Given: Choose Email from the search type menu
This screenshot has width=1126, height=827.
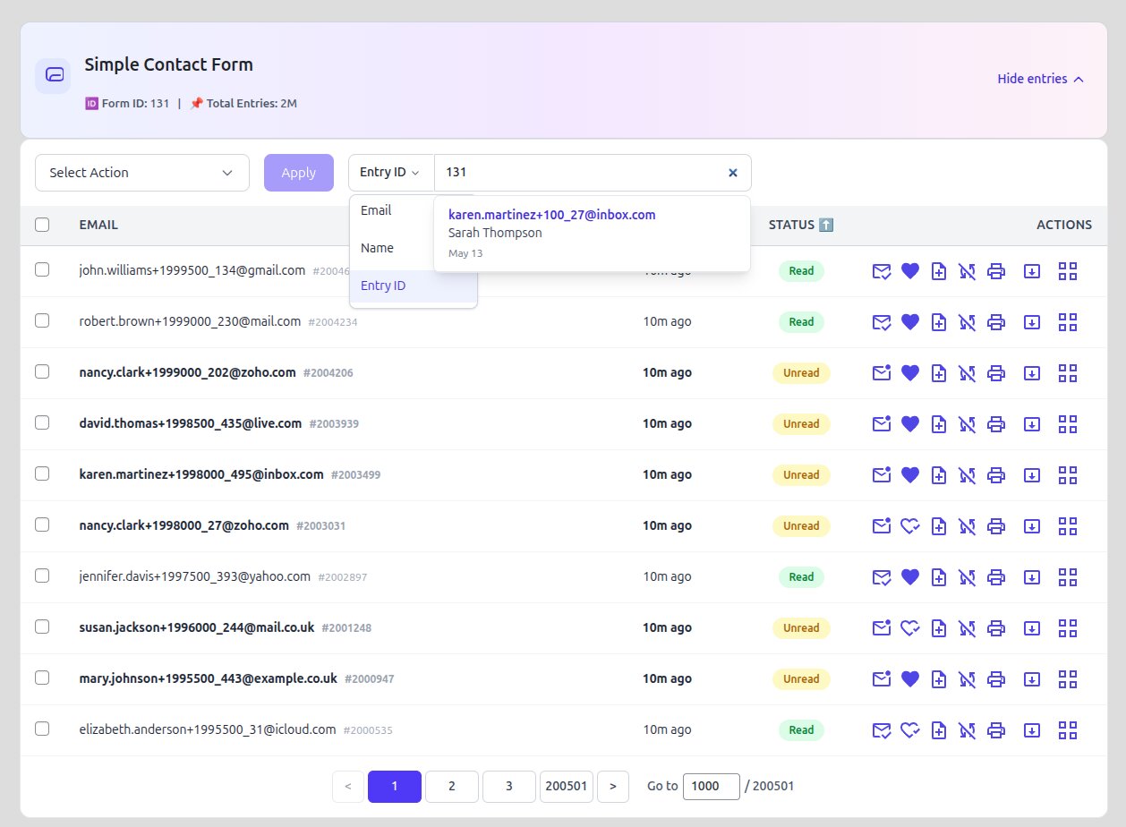Looking at the screenshot, I should [x=377, y=211].
